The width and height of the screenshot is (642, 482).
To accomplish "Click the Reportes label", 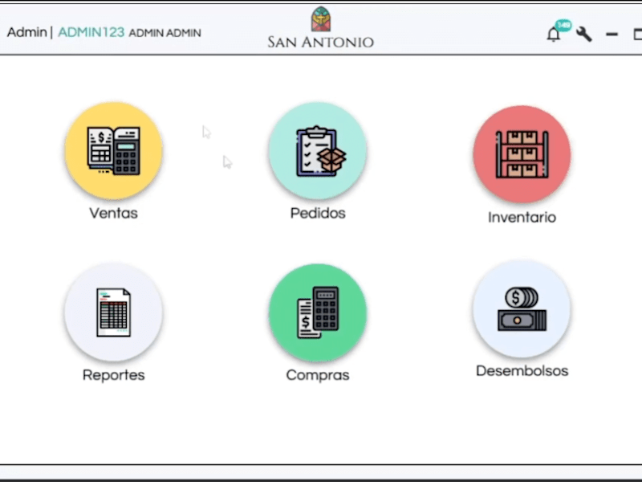I will tap(113, 375).
